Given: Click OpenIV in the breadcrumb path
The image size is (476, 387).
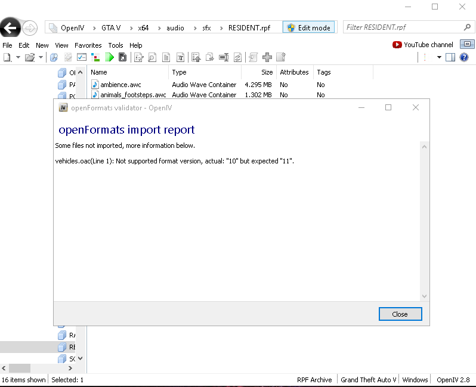Looking at the screenshot, I should pyautogui.click(x=72, y=28).
